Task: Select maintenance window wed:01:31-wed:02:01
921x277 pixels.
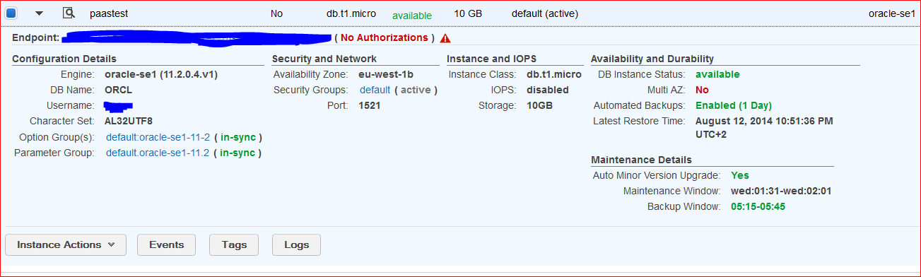Action: [x=782, y=191]
